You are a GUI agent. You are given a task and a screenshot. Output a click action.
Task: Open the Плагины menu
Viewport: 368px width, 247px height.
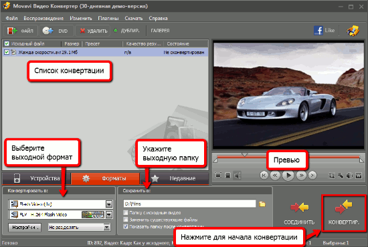108,18
